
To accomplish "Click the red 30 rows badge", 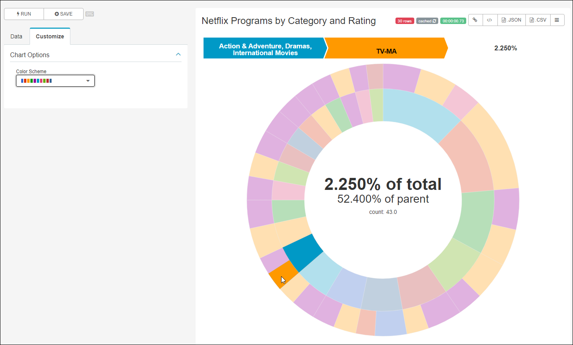I will (405, 21).
